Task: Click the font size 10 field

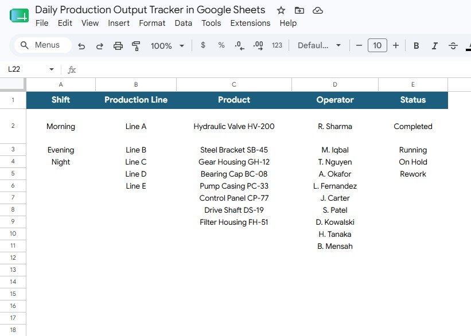Action: tap(377, 45)
